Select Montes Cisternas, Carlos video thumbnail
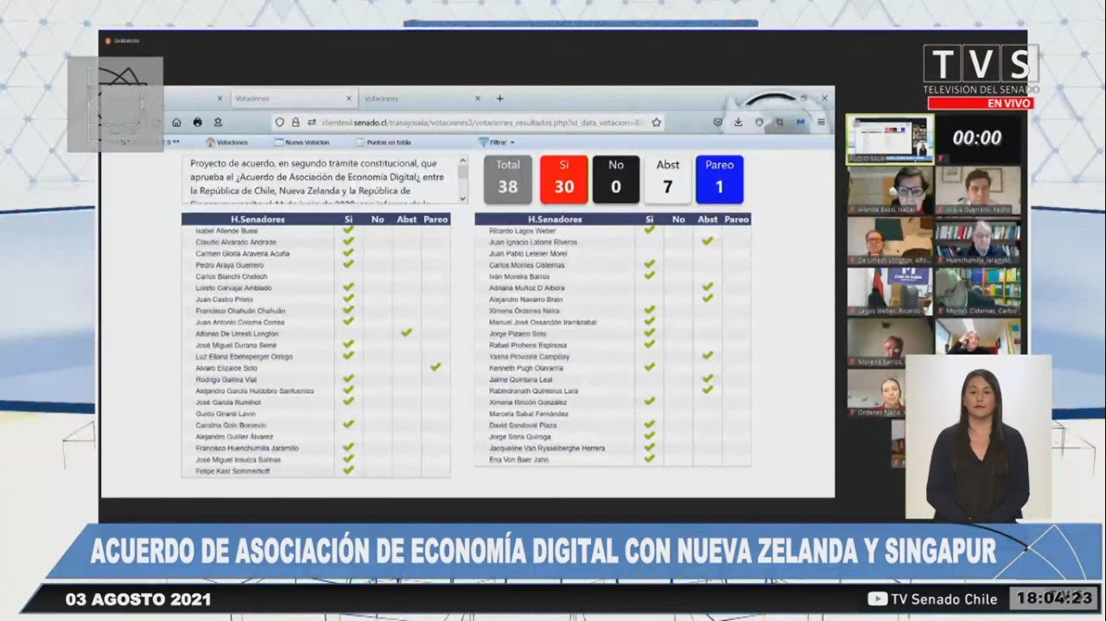The height and width of the screenshot is (621, 1106). [978, 292]
